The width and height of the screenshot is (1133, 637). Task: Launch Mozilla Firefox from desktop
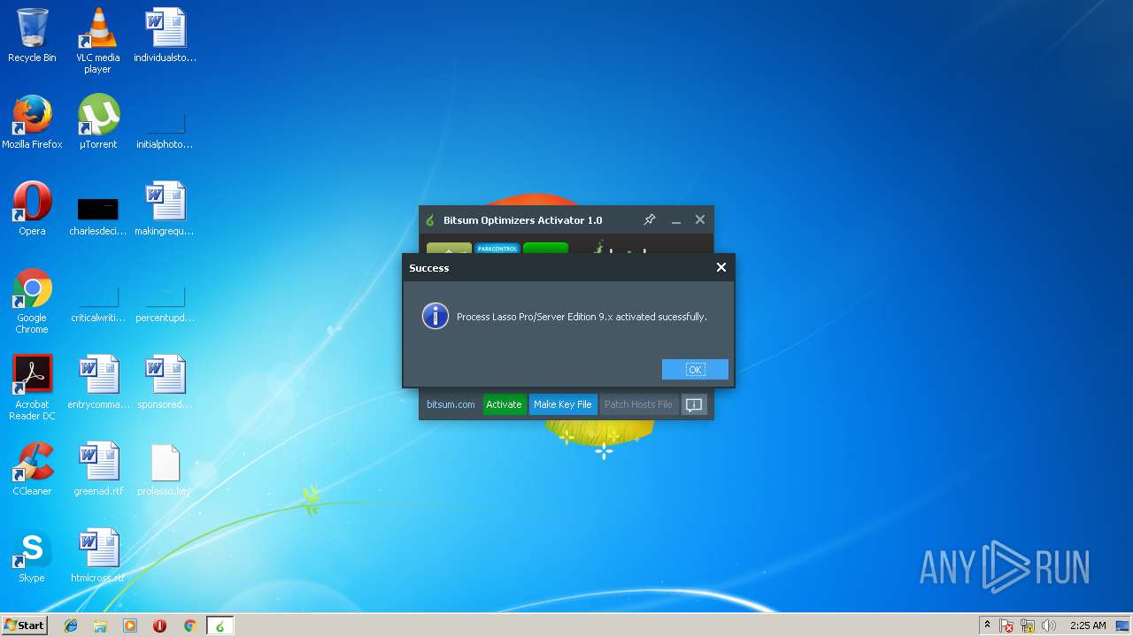(32, 122)
